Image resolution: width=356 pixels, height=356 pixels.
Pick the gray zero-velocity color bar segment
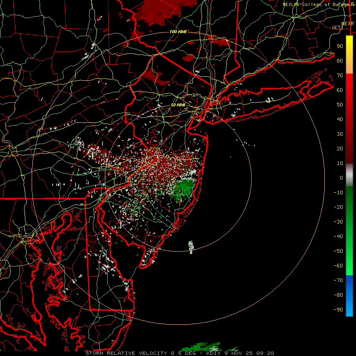349,175
